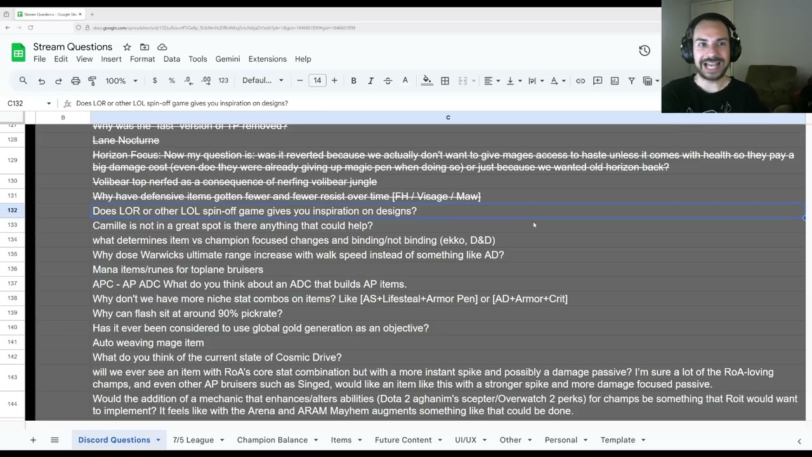Viewport: 812px width, 457px height.
Task: Star the Stream Questions document
Action: (127, 47)
